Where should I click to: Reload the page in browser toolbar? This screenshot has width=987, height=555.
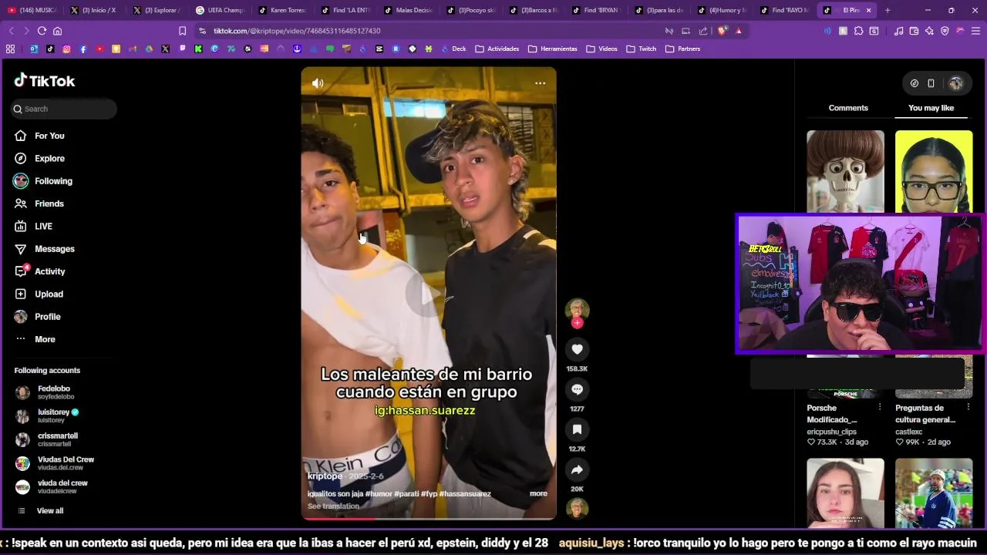[x=42, y=31]
